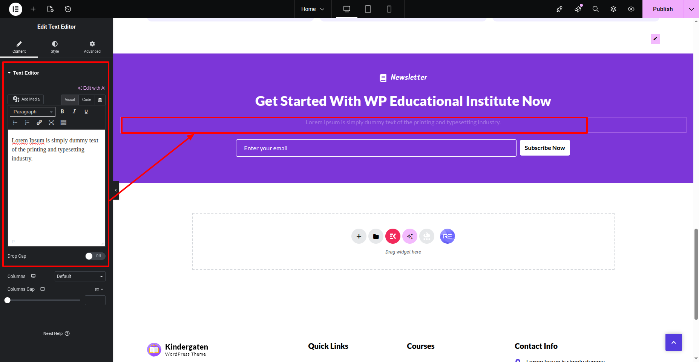Toggle page preview eye icon
699x362 pixels.
tap(631, 9)
